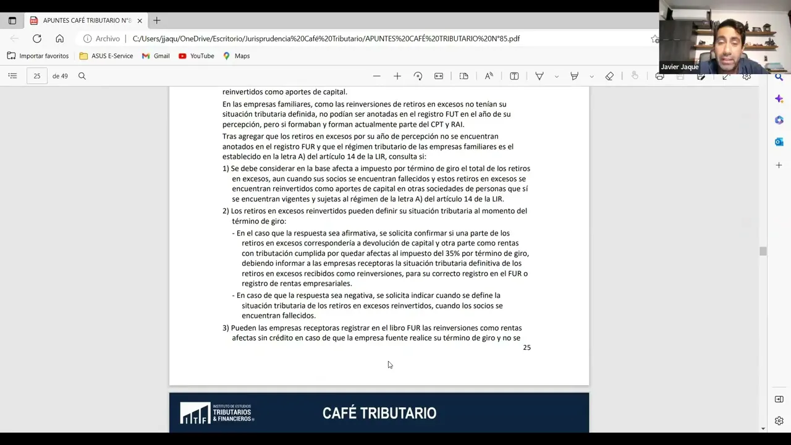Pick the Erase annotation tool
791x445 pixels.
point(609,75)
